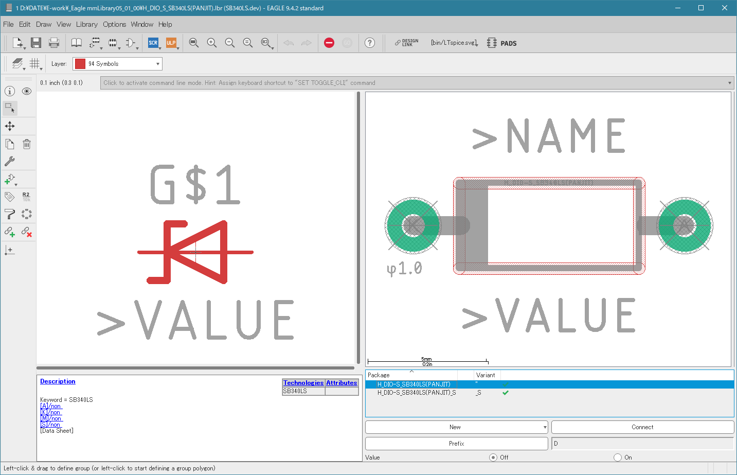Set the Value radio button to On

pyautogui.click(x=618, y=457)
